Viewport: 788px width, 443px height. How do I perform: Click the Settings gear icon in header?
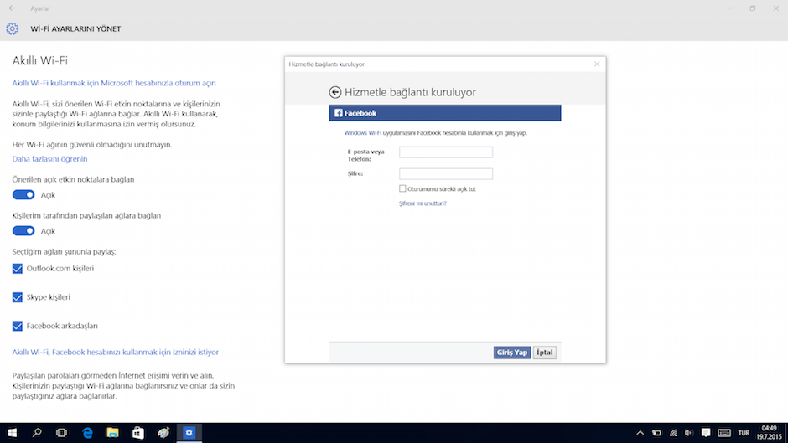(12, 28)
